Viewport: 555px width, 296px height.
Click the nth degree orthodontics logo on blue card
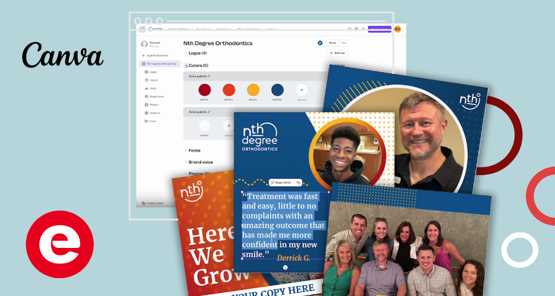pos(260,137)
